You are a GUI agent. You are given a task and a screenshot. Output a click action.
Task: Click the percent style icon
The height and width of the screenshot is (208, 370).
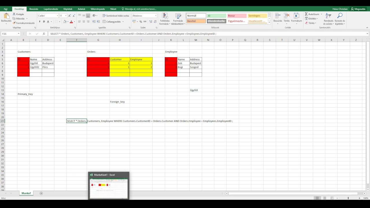tap(141, 22)
